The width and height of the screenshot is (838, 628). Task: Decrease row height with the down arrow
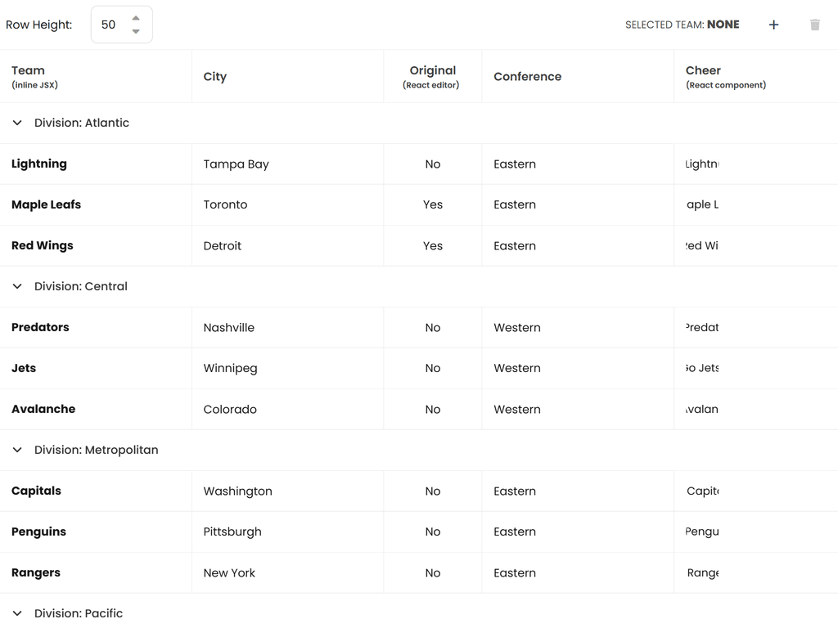coord(136,32)
